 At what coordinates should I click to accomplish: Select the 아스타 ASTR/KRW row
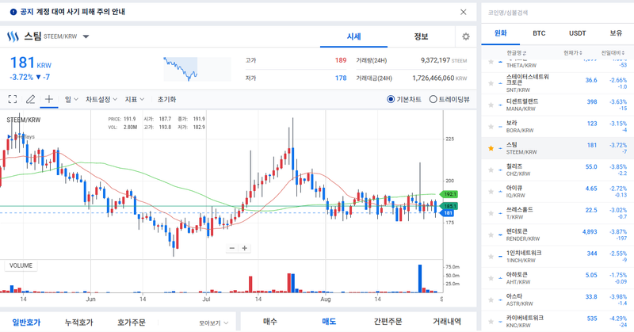(x=558, y=300)
